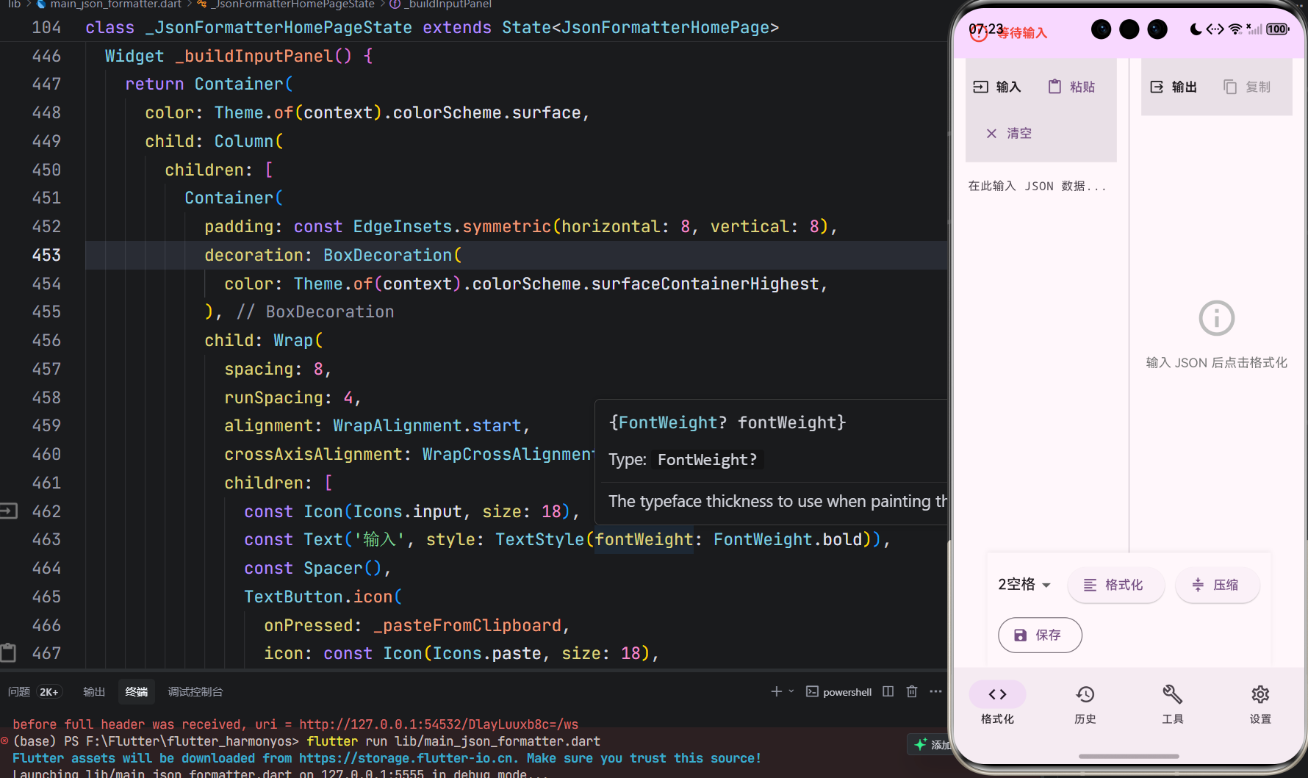This screenshot has height=778, width=1308.
Task: Click the fontWeight parameter on line 463
Action: click(x=643, y=540)
